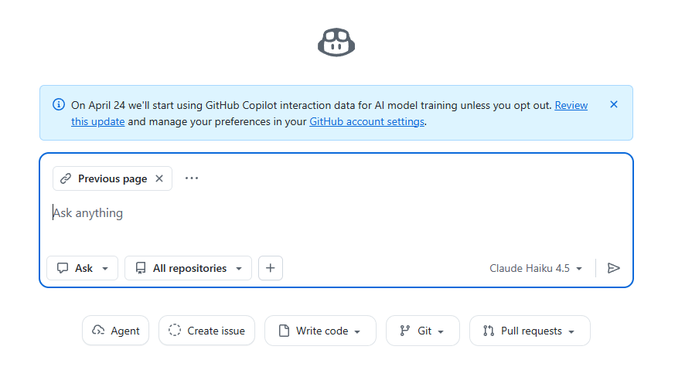Click the plus add attachment button
692x387 pixels.
pyautogui.click(x=271, y=268)
